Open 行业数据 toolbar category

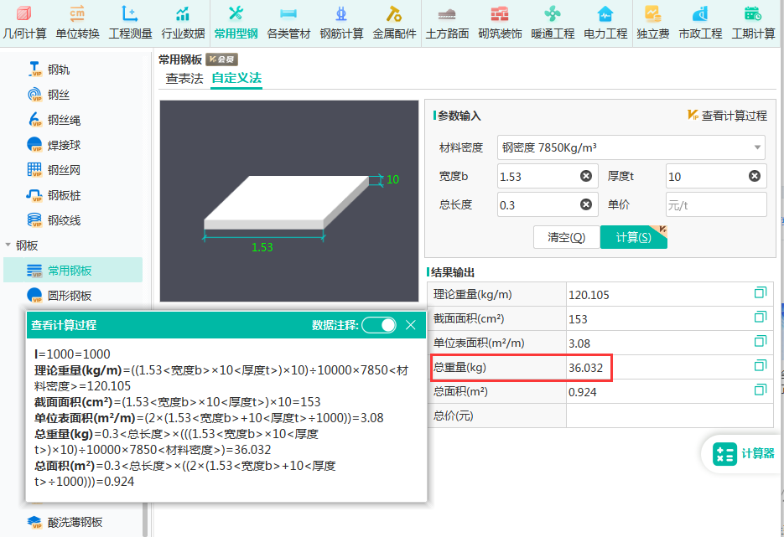(x=183, y=23)
